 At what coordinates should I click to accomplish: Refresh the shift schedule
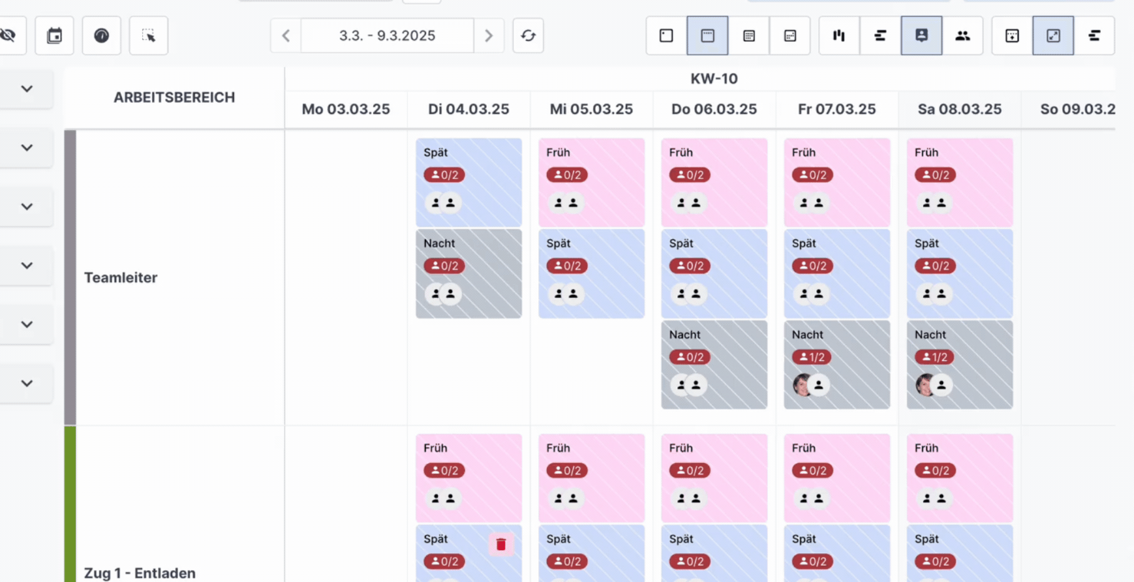[528, 36]
